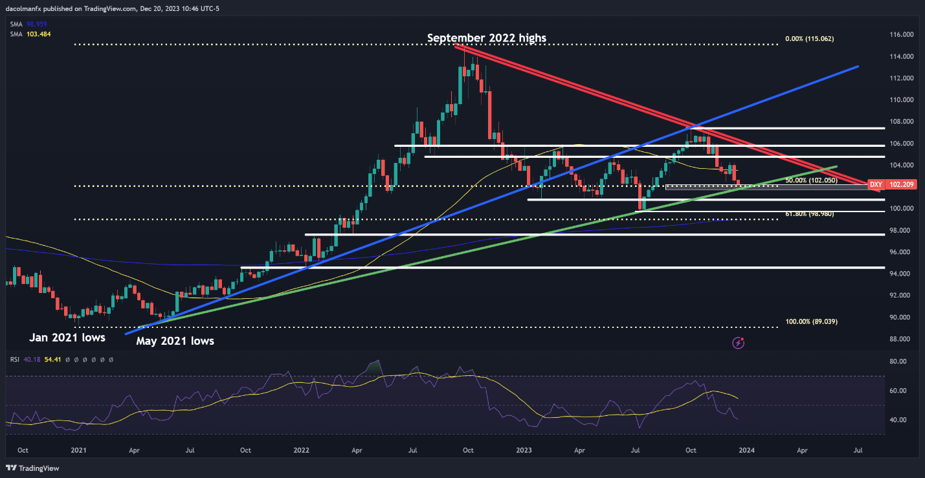This screenshot has height=478, width=925.
Task: Click the September 2022 highs annotation
Action: click(x=486, y=38)
